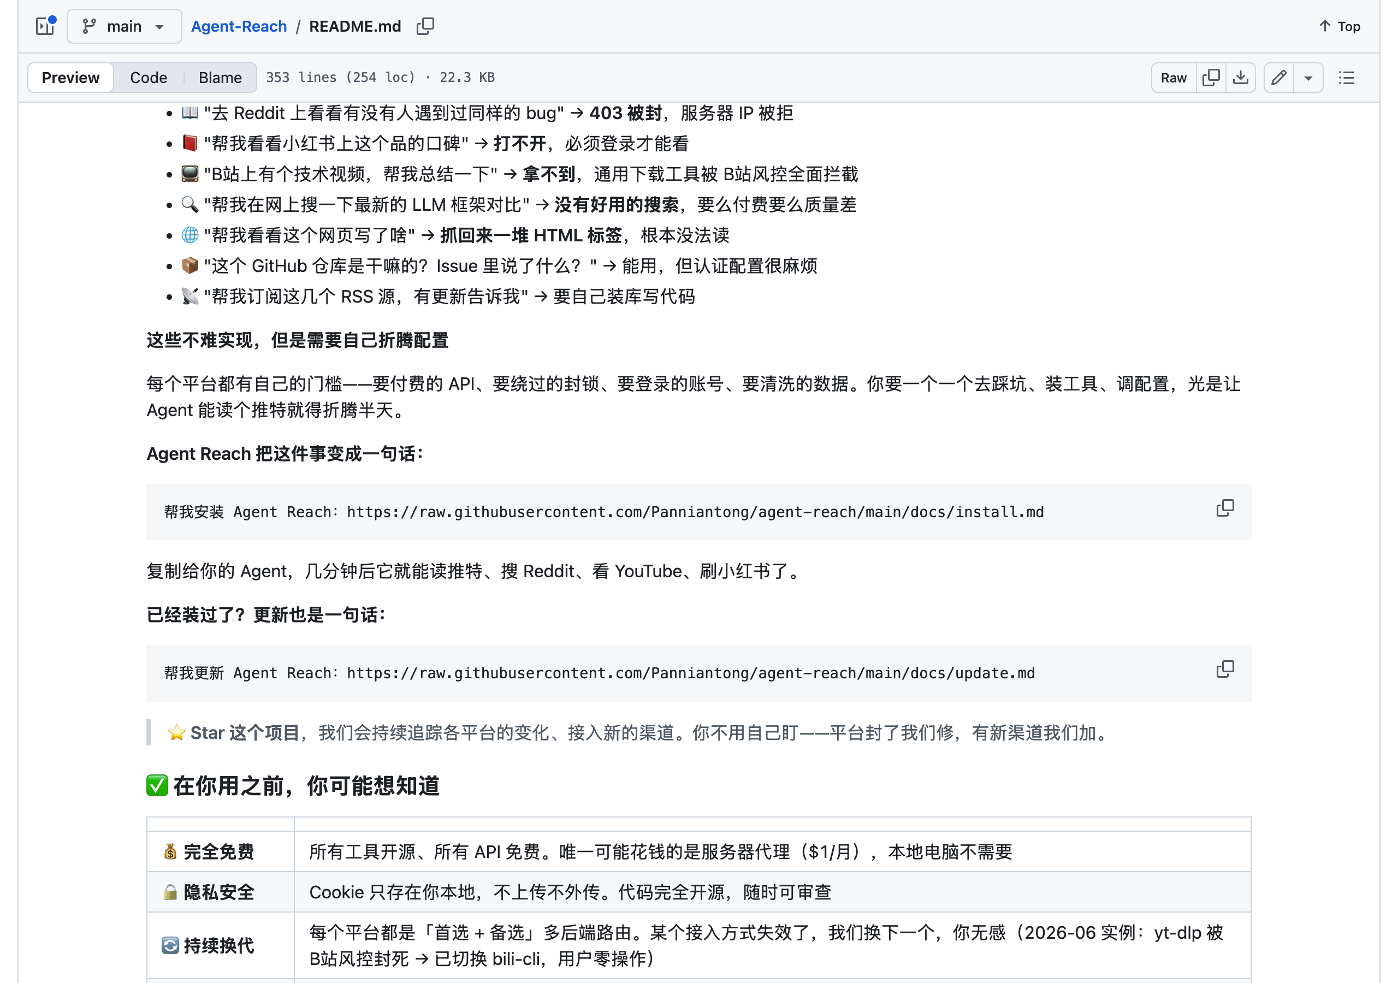
Task: Copy the update.md code block
Action: tap(1225, 669)
